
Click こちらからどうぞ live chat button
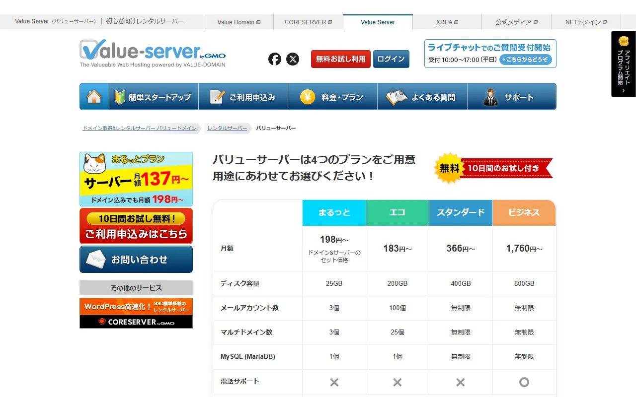tap(526, 60)
